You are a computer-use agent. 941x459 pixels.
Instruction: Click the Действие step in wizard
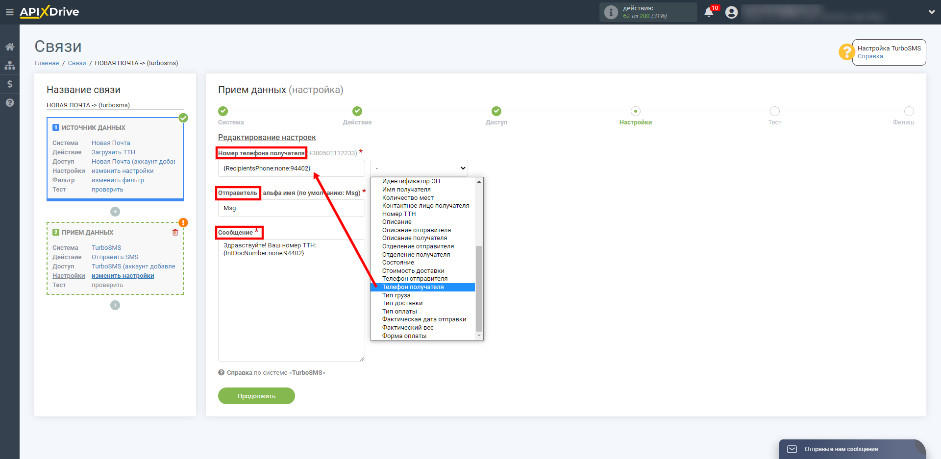coord(357,111)
